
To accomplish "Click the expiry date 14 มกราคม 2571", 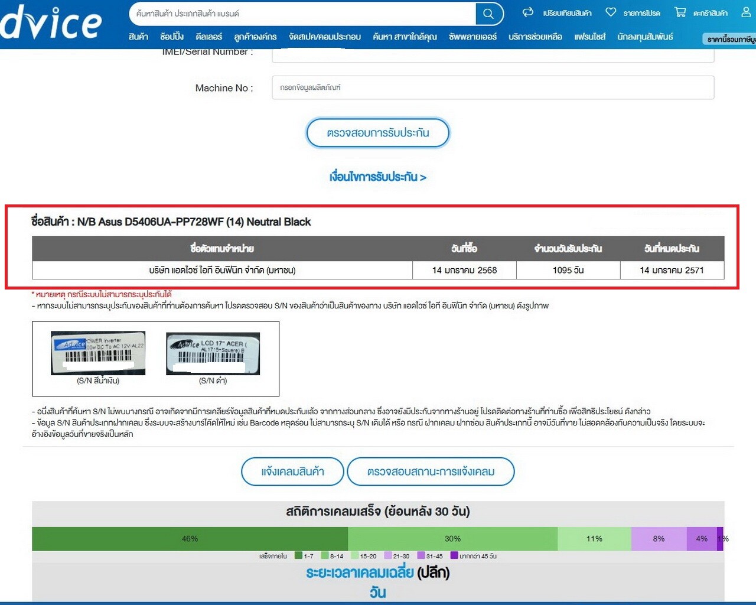I will coord(672,270).
